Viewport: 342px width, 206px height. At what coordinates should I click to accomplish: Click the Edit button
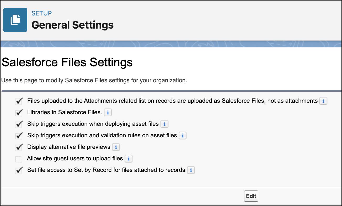click(x=251, y=196)
